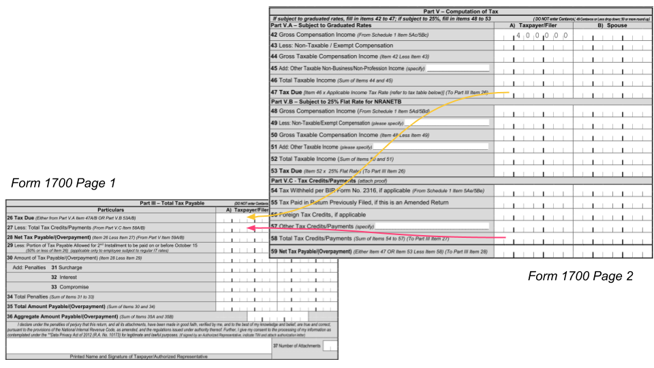Click 'Part V.C - Tax Credits/Payments' heading
Image resolution: width=654 pixels, height=368 pixels.
pos(328,181)
